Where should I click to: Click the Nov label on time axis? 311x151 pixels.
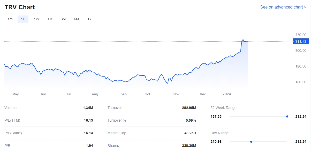coord(176,94)
